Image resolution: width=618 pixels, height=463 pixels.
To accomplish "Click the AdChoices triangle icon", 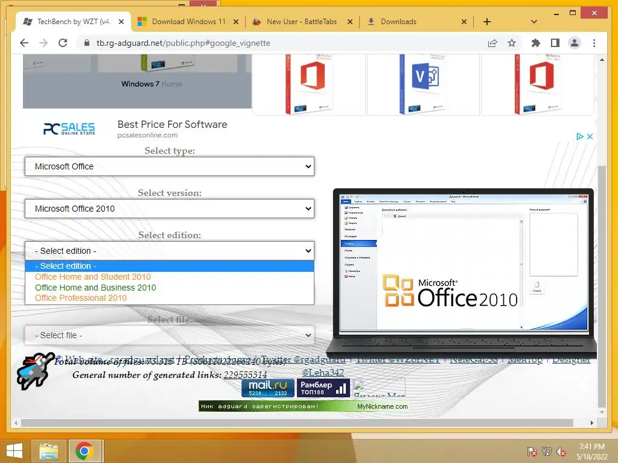I will (580, 136).
